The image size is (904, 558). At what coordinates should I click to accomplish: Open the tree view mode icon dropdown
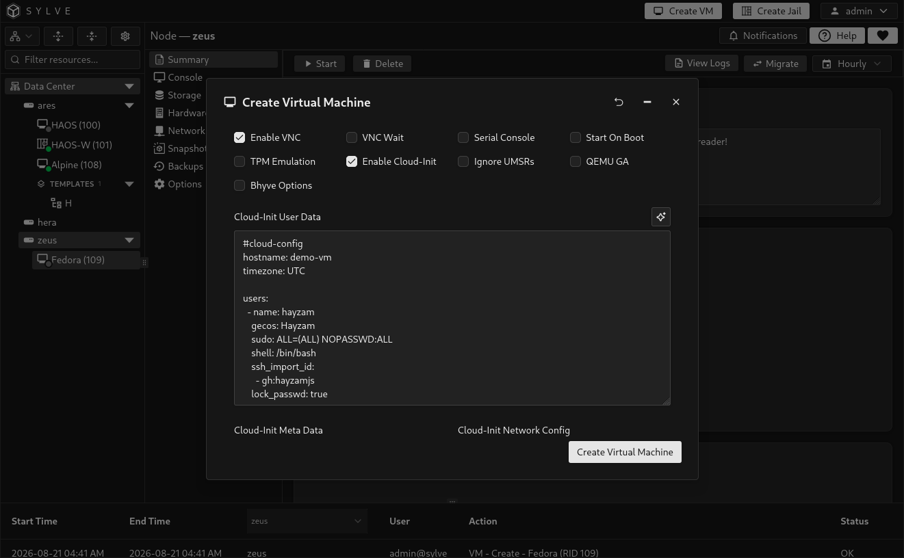21,36
